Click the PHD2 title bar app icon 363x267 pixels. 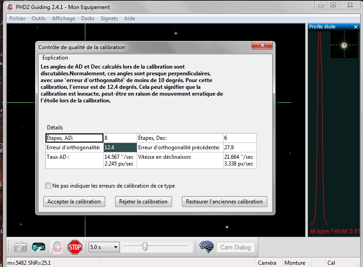pos(10,7)
